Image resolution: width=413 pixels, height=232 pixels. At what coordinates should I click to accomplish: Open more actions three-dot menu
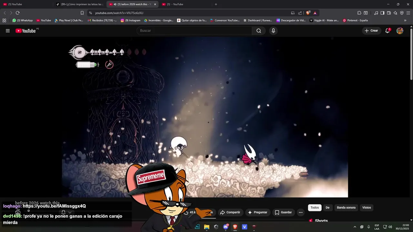click(x=301, y=212)
